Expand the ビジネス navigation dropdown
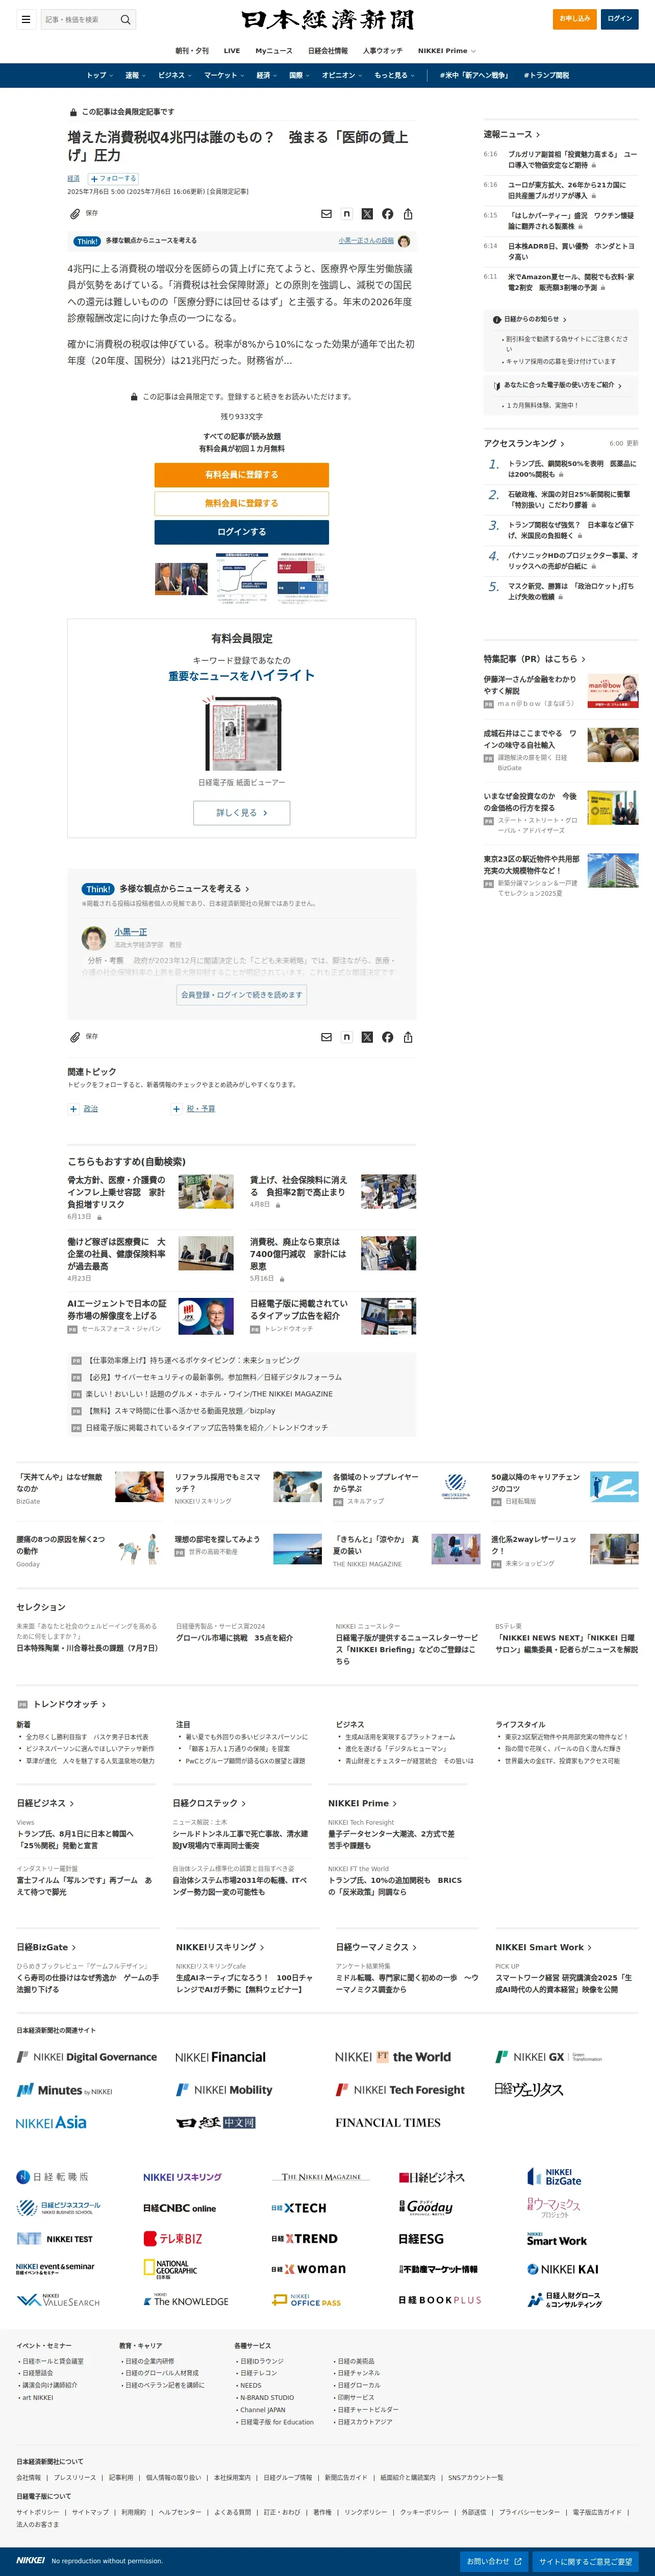Viewport: 655px width, 2576px height. [175, 75]
